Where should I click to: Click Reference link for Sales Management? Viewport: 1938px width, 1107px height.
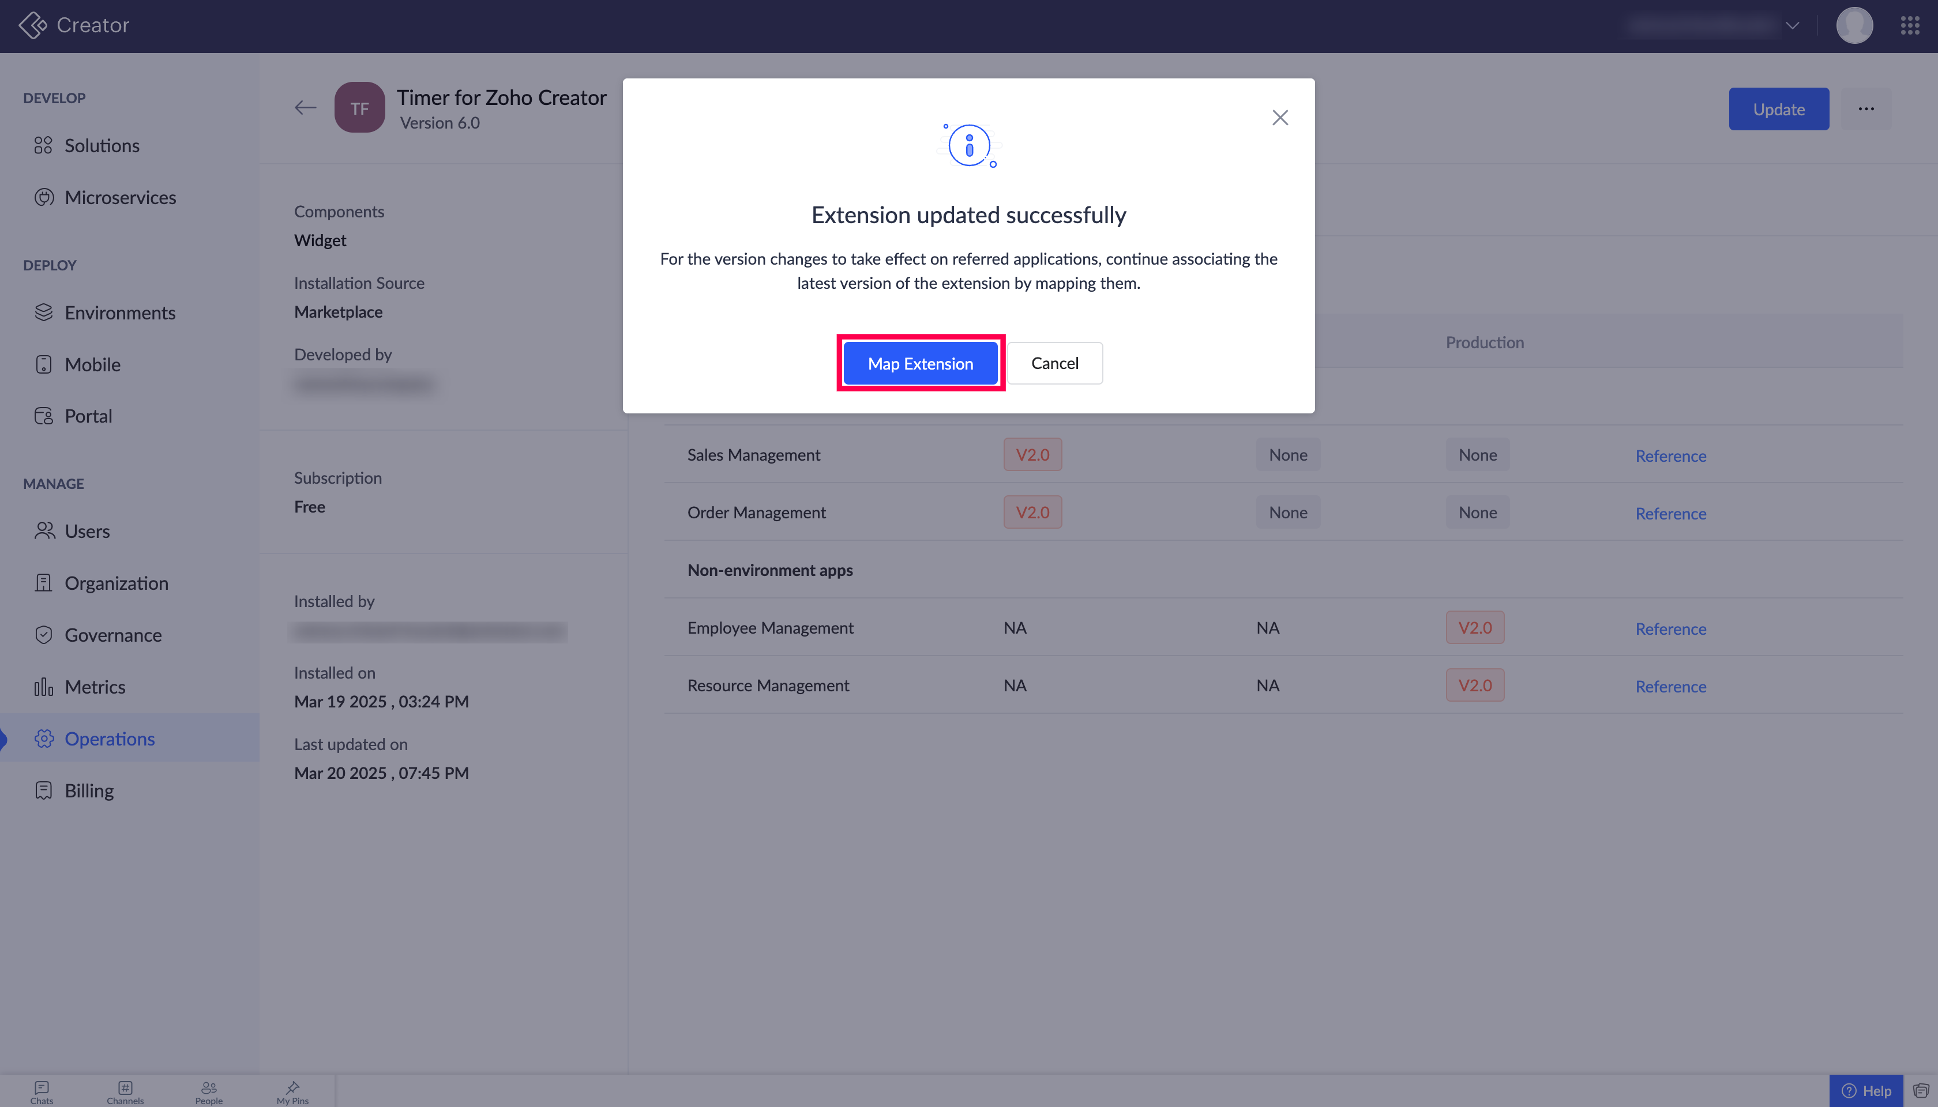point(1670,455)
